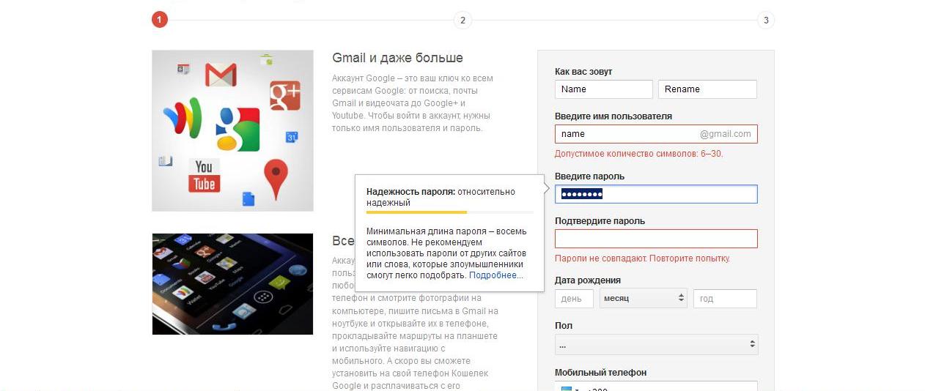Click step 3 circle indicator
The height and width of the screenshot is (391, 925).
click(x=766, y=20)
